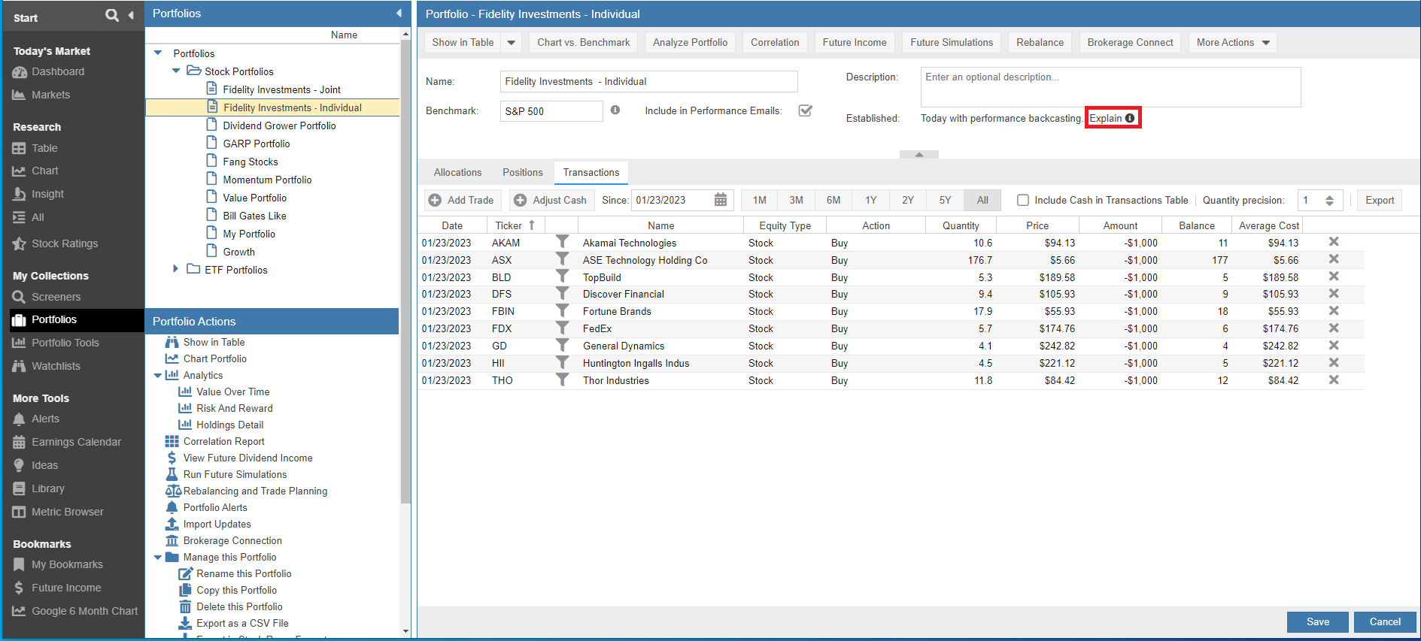Viewport: 1421px width, 641px height.
Task: Collapse Manage this Portfolio section
Action: tap(157, 558)
